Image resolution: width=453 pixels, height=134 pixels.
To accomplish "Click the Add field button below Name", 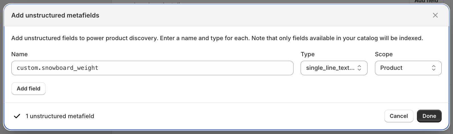I will 28,88.
